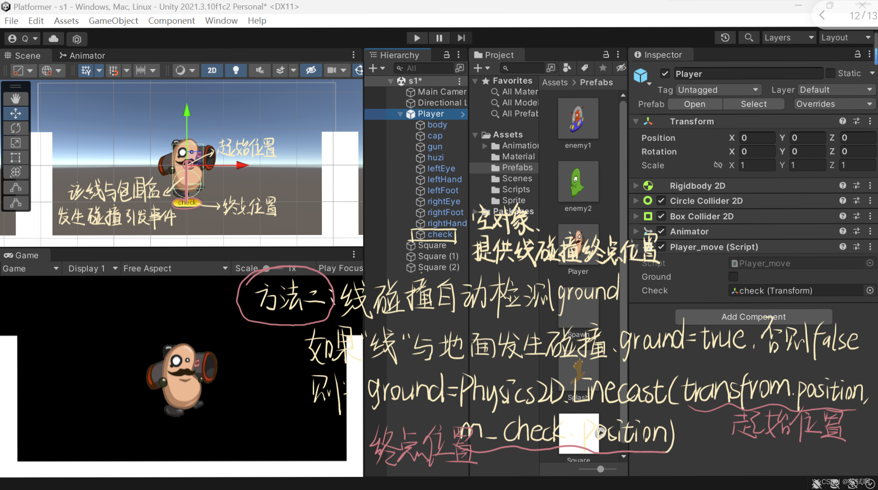Open the Free Aspect dropdown
The height and width of the screenshot is (490, 878).
pyautogui.click(x=175, y=268)
